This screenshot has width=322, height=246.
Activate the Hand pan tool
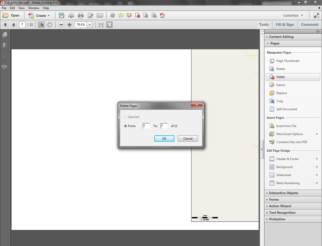(50, 24)
